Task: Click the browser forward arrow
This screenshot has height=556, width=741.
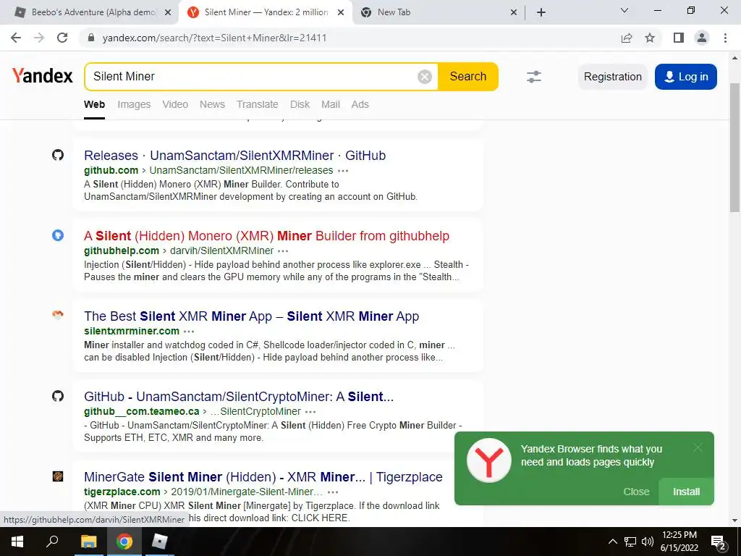Action: point(39,38)
